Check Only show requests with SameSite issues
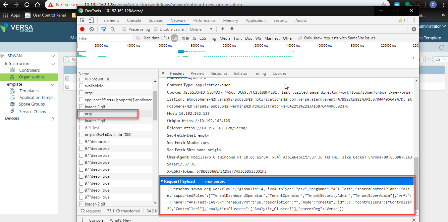Screen dimensions: 448x222 [x=300, y=38]
